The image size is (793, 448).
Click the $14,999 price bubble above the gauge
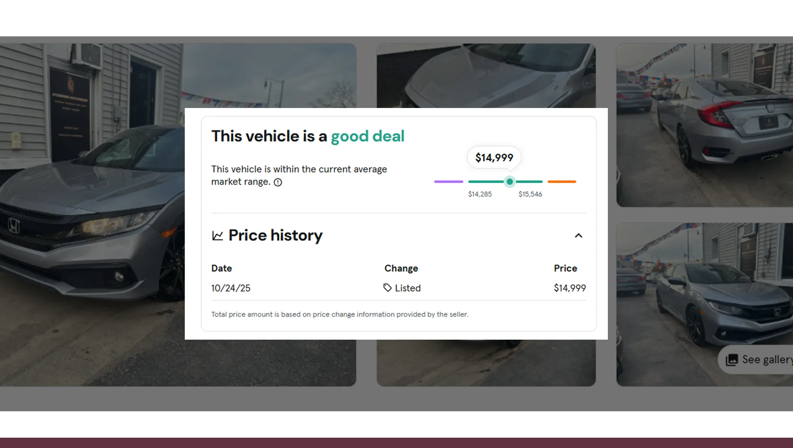[494, 157]
